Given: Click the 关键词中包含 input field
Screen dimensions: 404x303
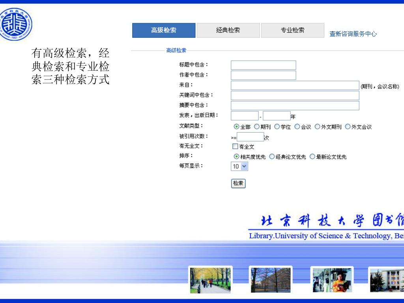Looking at the screenshot, I should (x=295, y=95).
